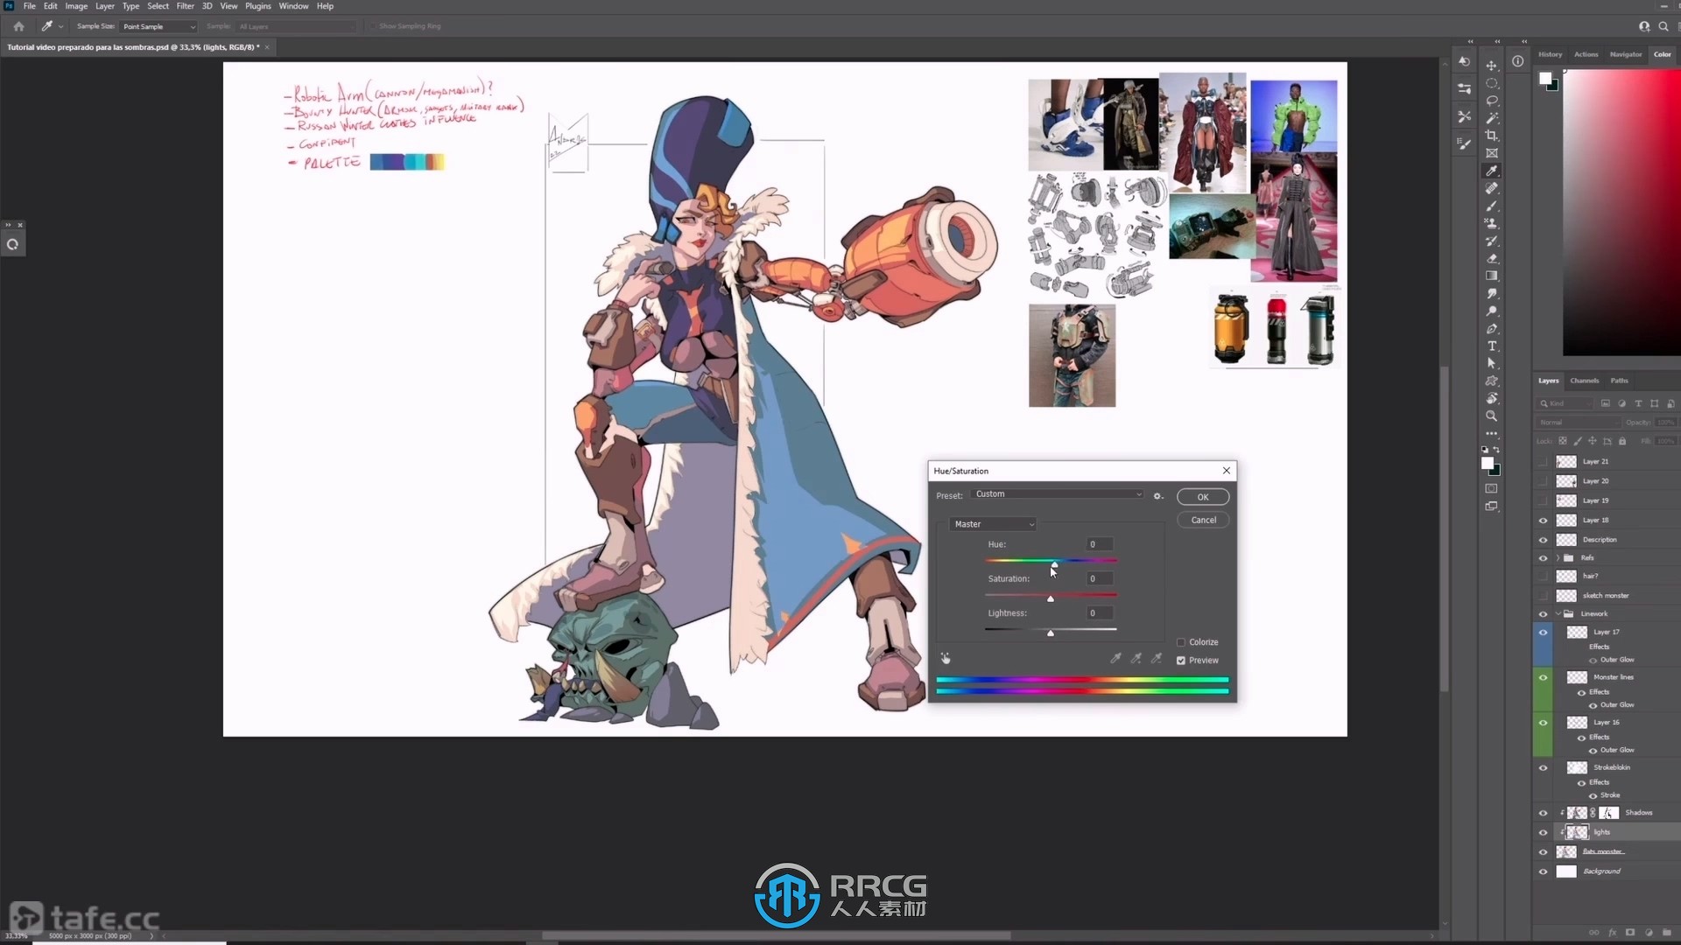The height and width of the screenshot is (945, 1681).
Task: Collapse the toolbar with double-arrow above the Move tool
Action: coord(1497,41)
